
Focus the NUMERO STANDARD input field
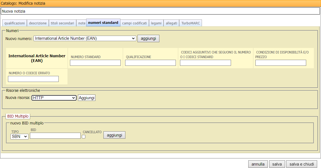pyautogui.click(x=95, y=63)
